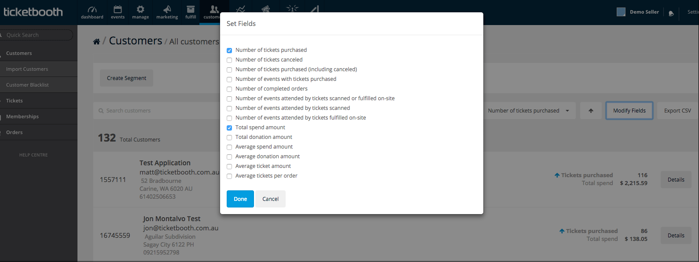Screen dimensions: 699x262
Task: Uncheck Number of tickets purchased
Action: coord(229,51)
